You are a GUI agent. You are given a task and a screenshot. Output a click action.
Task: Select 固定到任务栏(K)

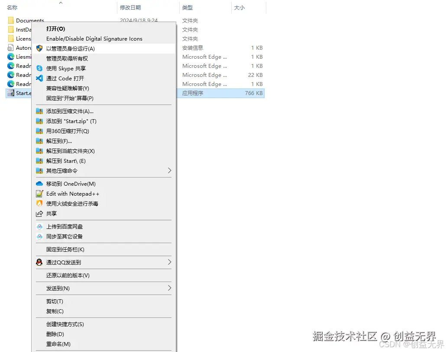pyautogui.click(x=65, y=249)
